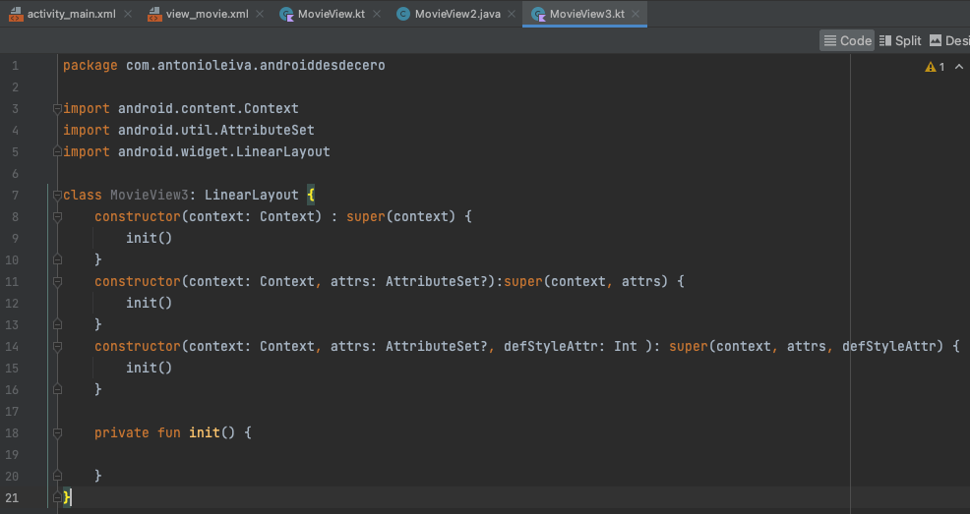The width and height of the screenshot is (970, 514).
Task: Close the MovieView.kt tab
Action: coord(377,14)
